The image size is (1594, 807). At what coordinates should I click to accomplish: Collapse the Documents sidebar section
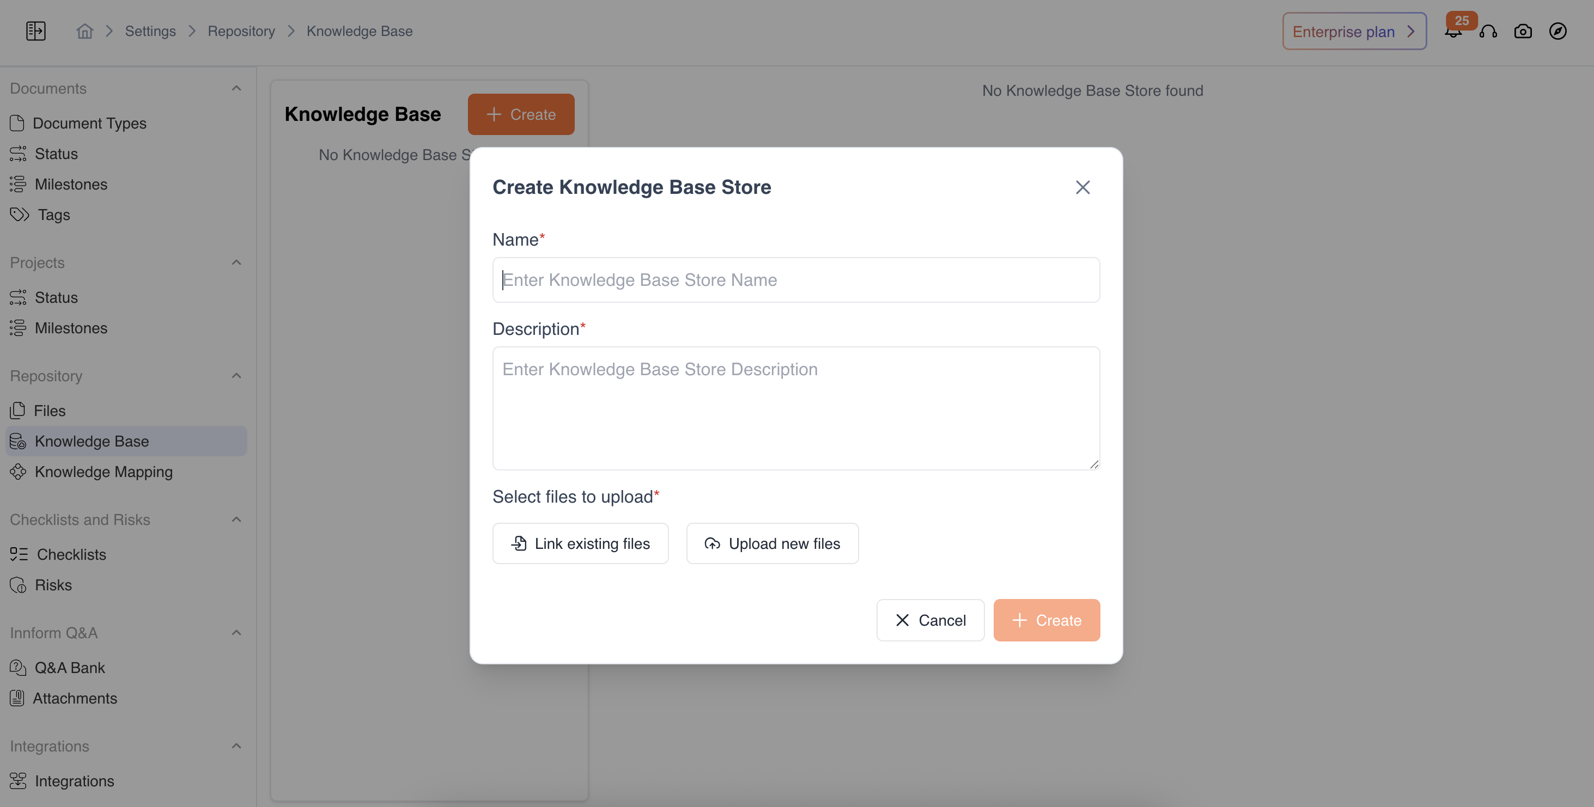coord(236,88)
